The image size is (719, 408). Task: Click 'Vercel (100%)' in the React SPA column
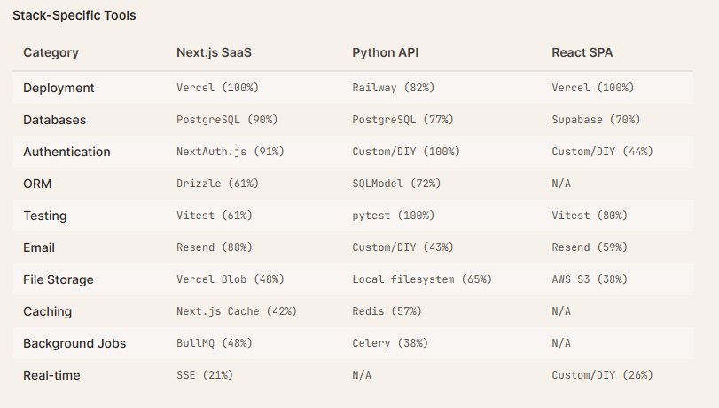(x=593, y=88)
